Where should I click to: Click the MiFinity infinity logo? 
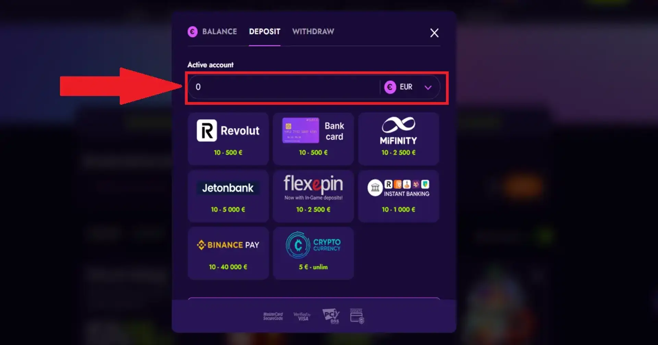tap(399, 125)
